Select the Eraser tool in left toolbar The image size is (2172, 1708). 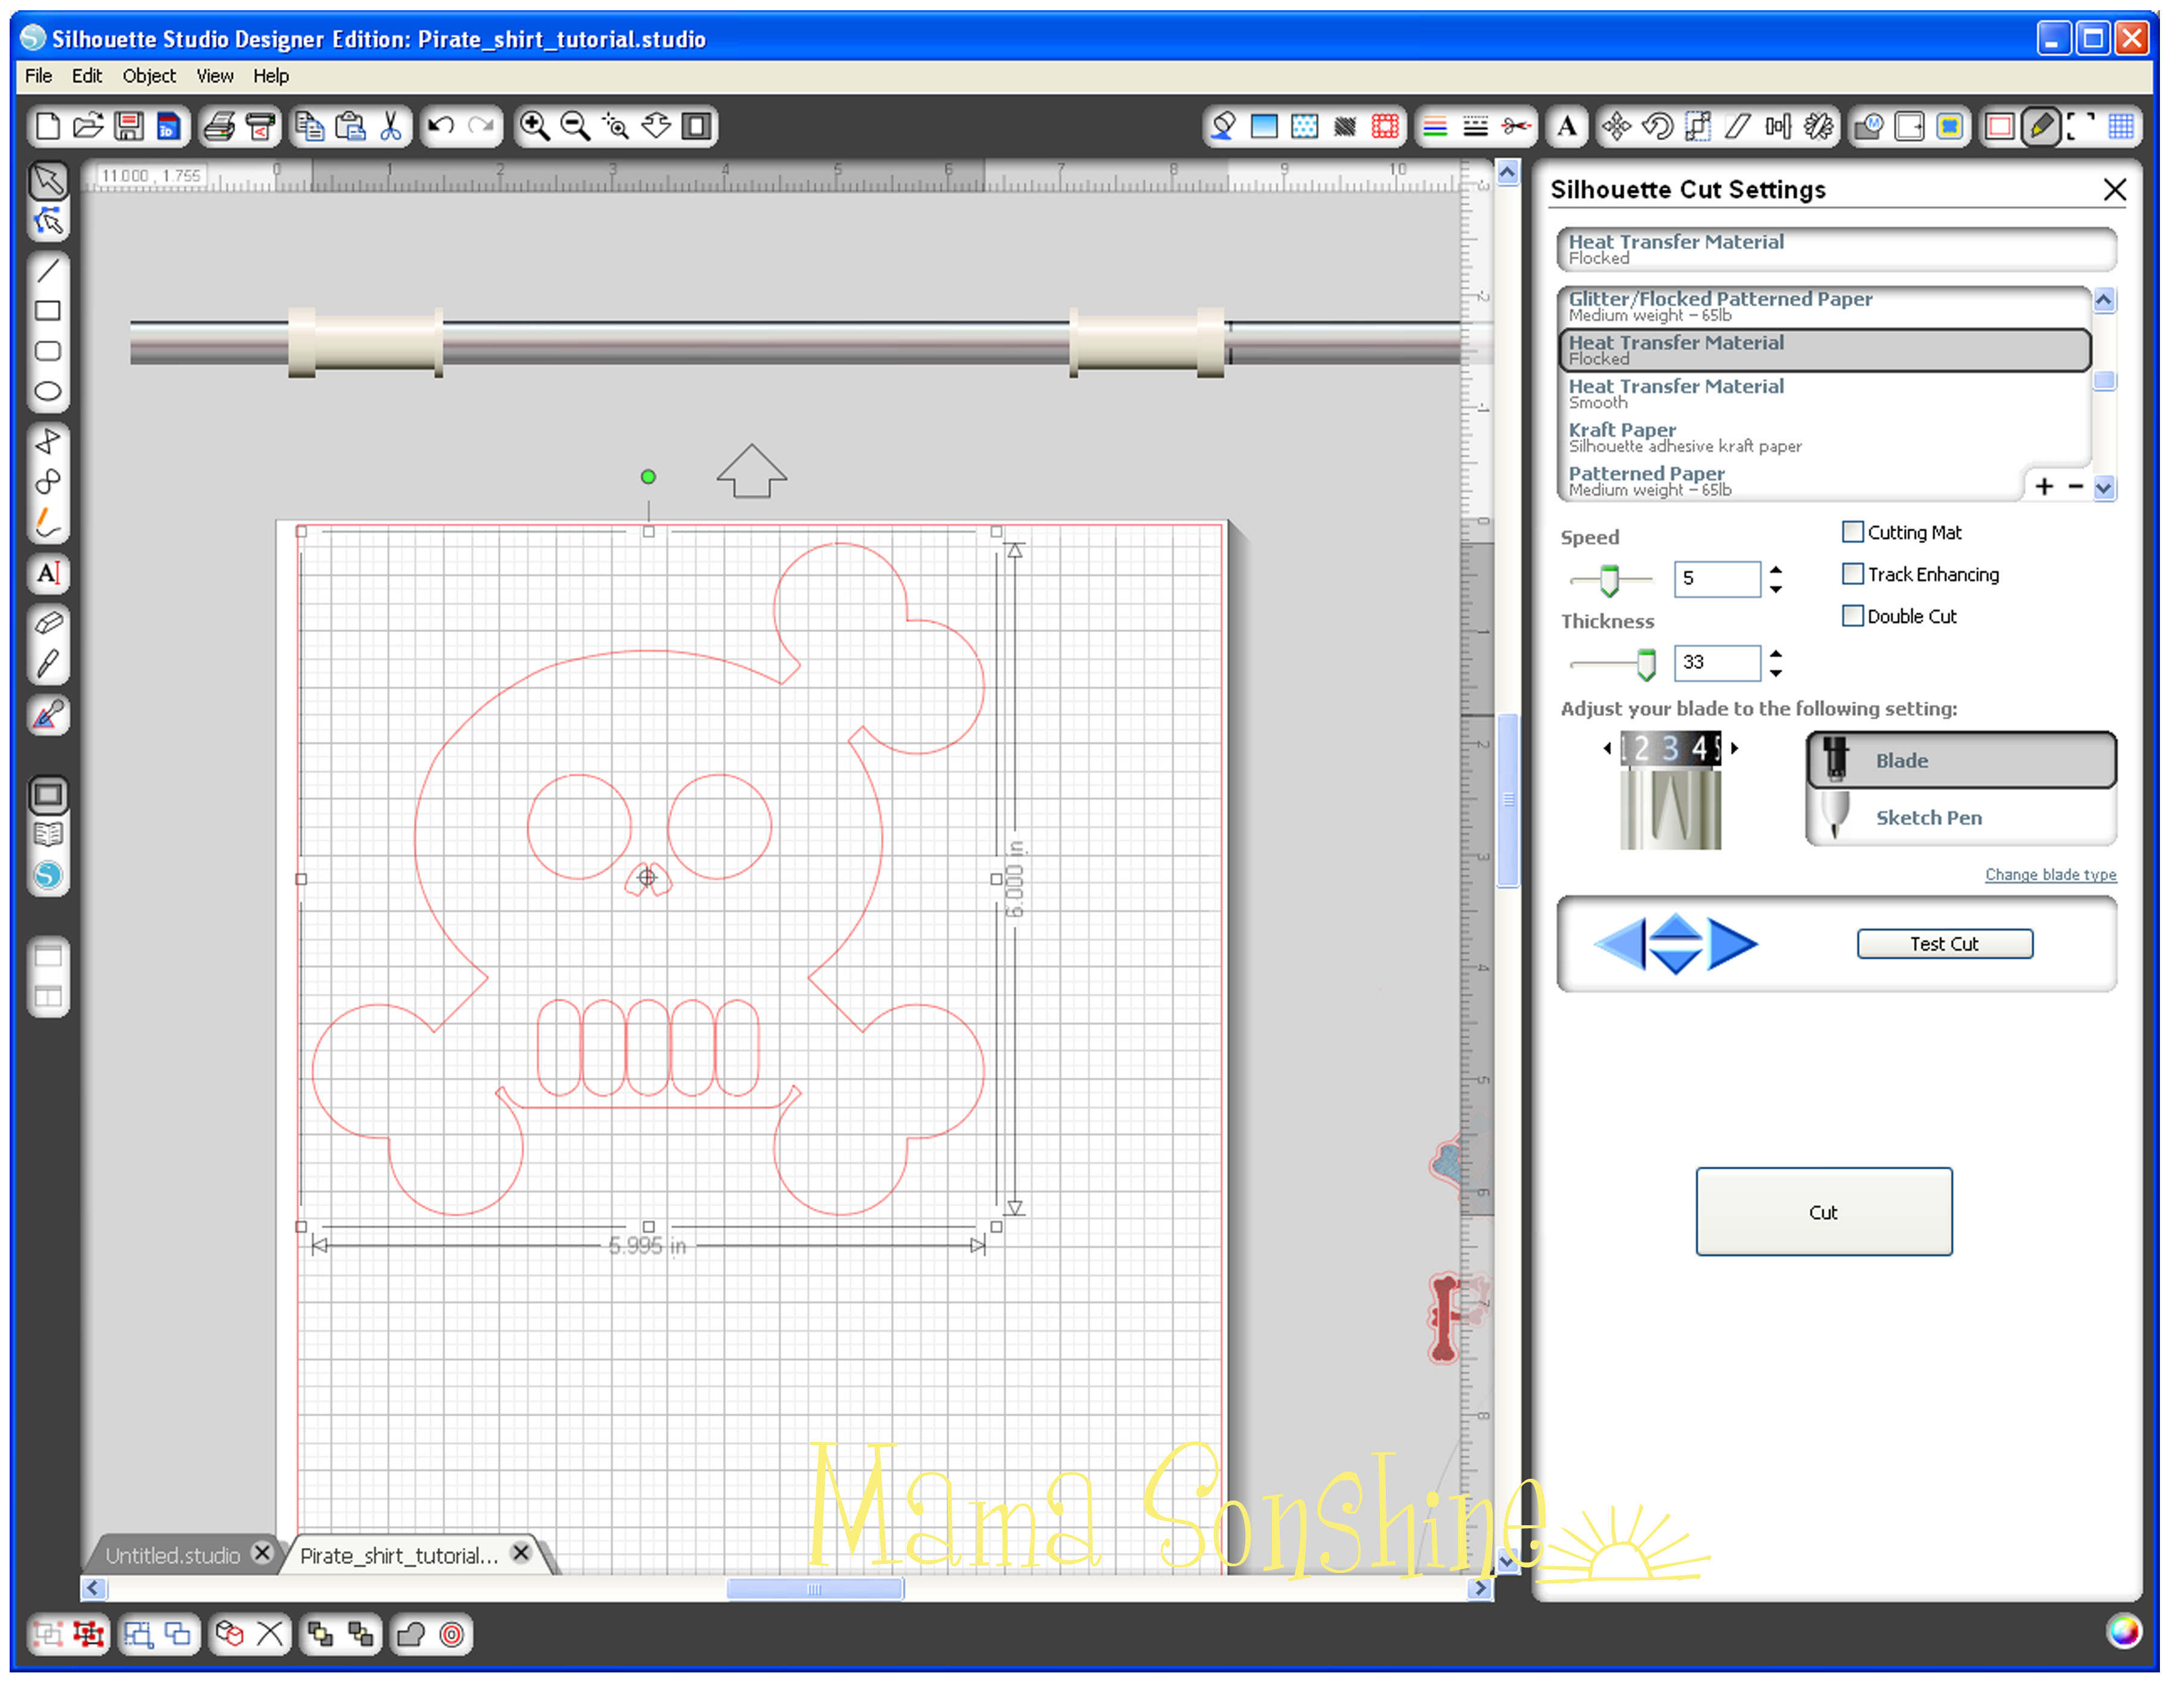coord(47,623)
